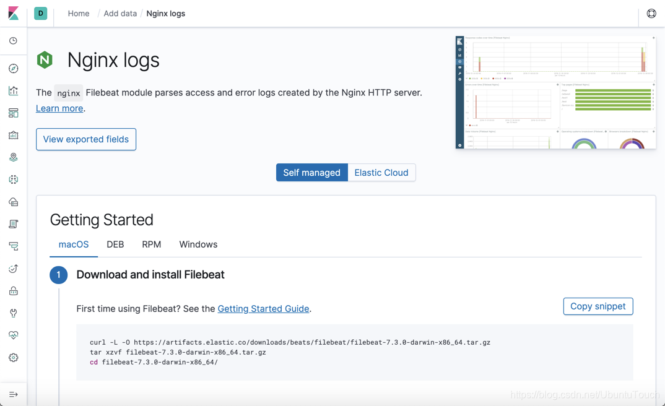Switch to the DEB instructions tab

(x=115, y=244)
